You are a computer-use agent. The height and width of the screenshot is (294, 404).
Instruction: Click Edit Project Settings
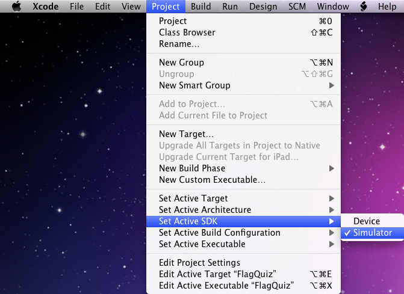click(243, 263)
